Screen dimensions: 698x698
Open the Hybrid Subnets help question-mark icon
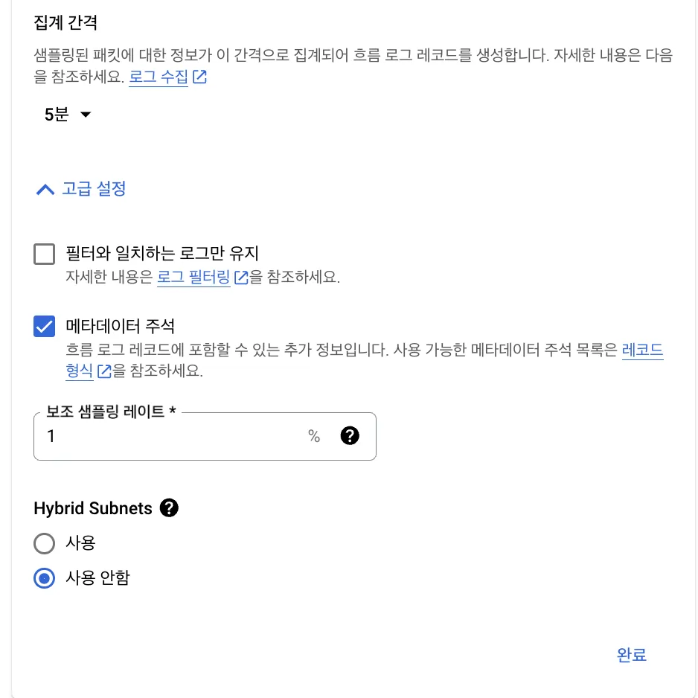coord(169,508)
